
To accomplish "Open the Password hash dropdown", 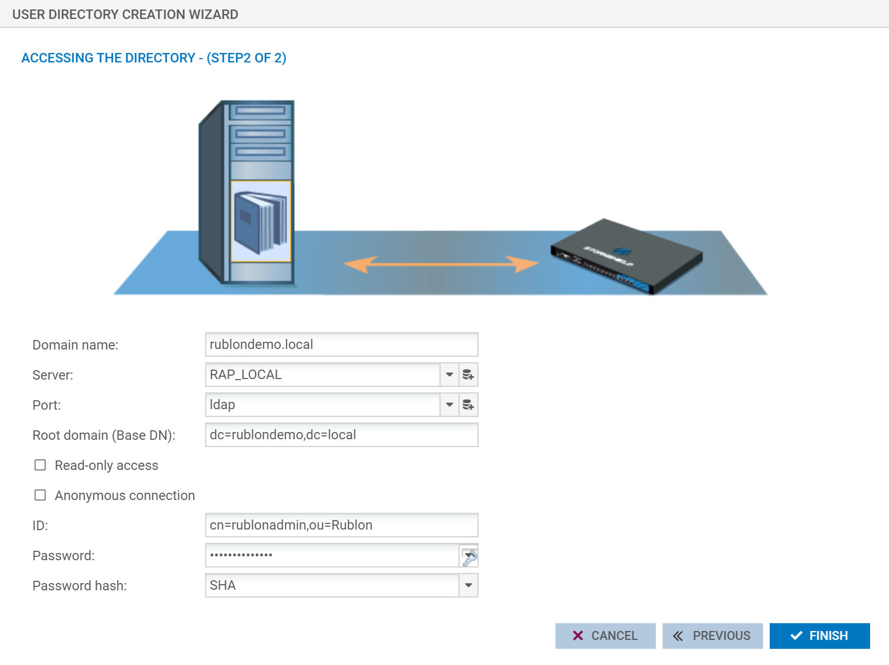I will pyautogui.click(x=468, y=585).
